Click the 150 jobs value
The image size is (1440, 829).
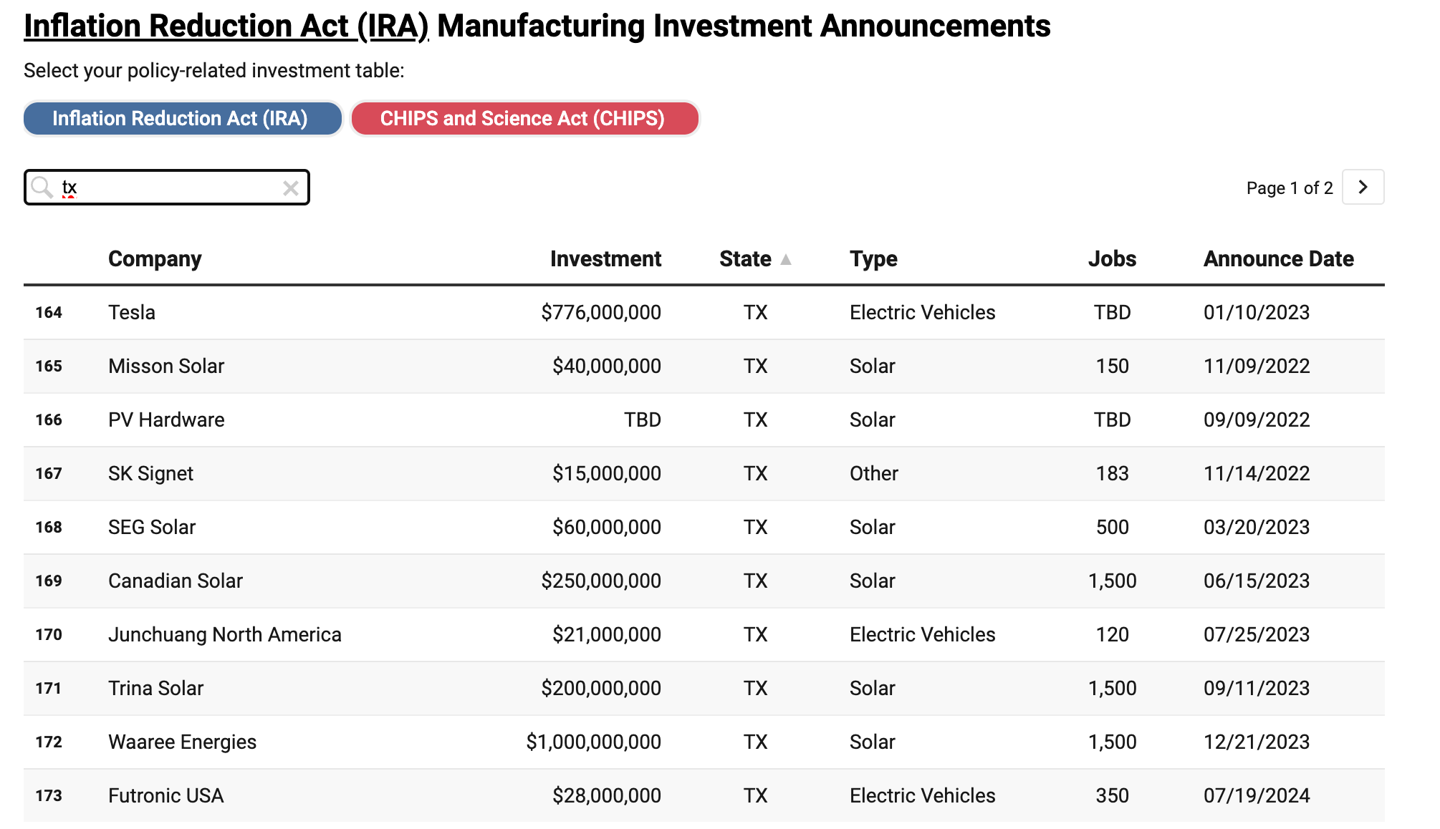(1112, 366)
